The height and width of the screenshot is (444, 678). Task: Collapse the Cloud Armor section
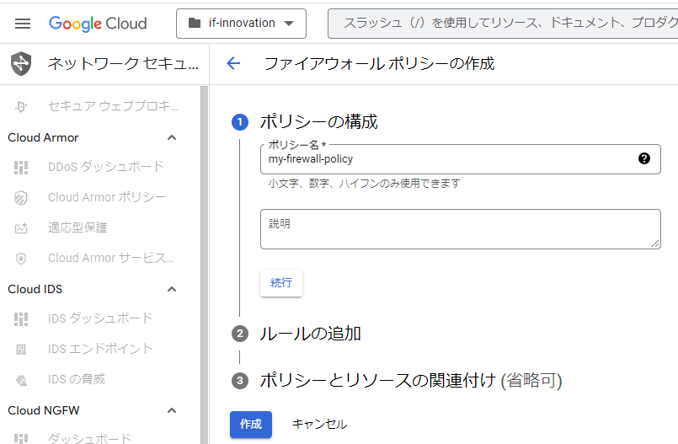pyautogui.click(x=172, y=137)
